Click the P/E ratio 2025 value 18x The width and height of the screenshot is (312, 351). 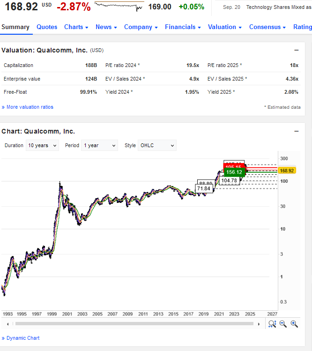294,65
